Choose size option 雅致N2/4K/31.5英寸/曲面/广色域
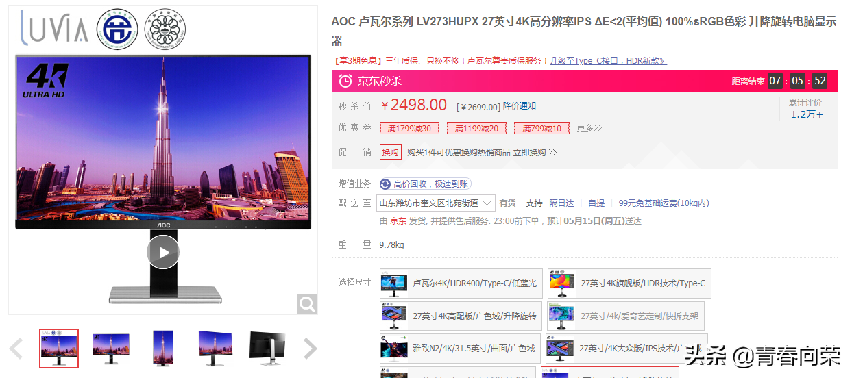 pyautogui.click(x=460, y=349)
